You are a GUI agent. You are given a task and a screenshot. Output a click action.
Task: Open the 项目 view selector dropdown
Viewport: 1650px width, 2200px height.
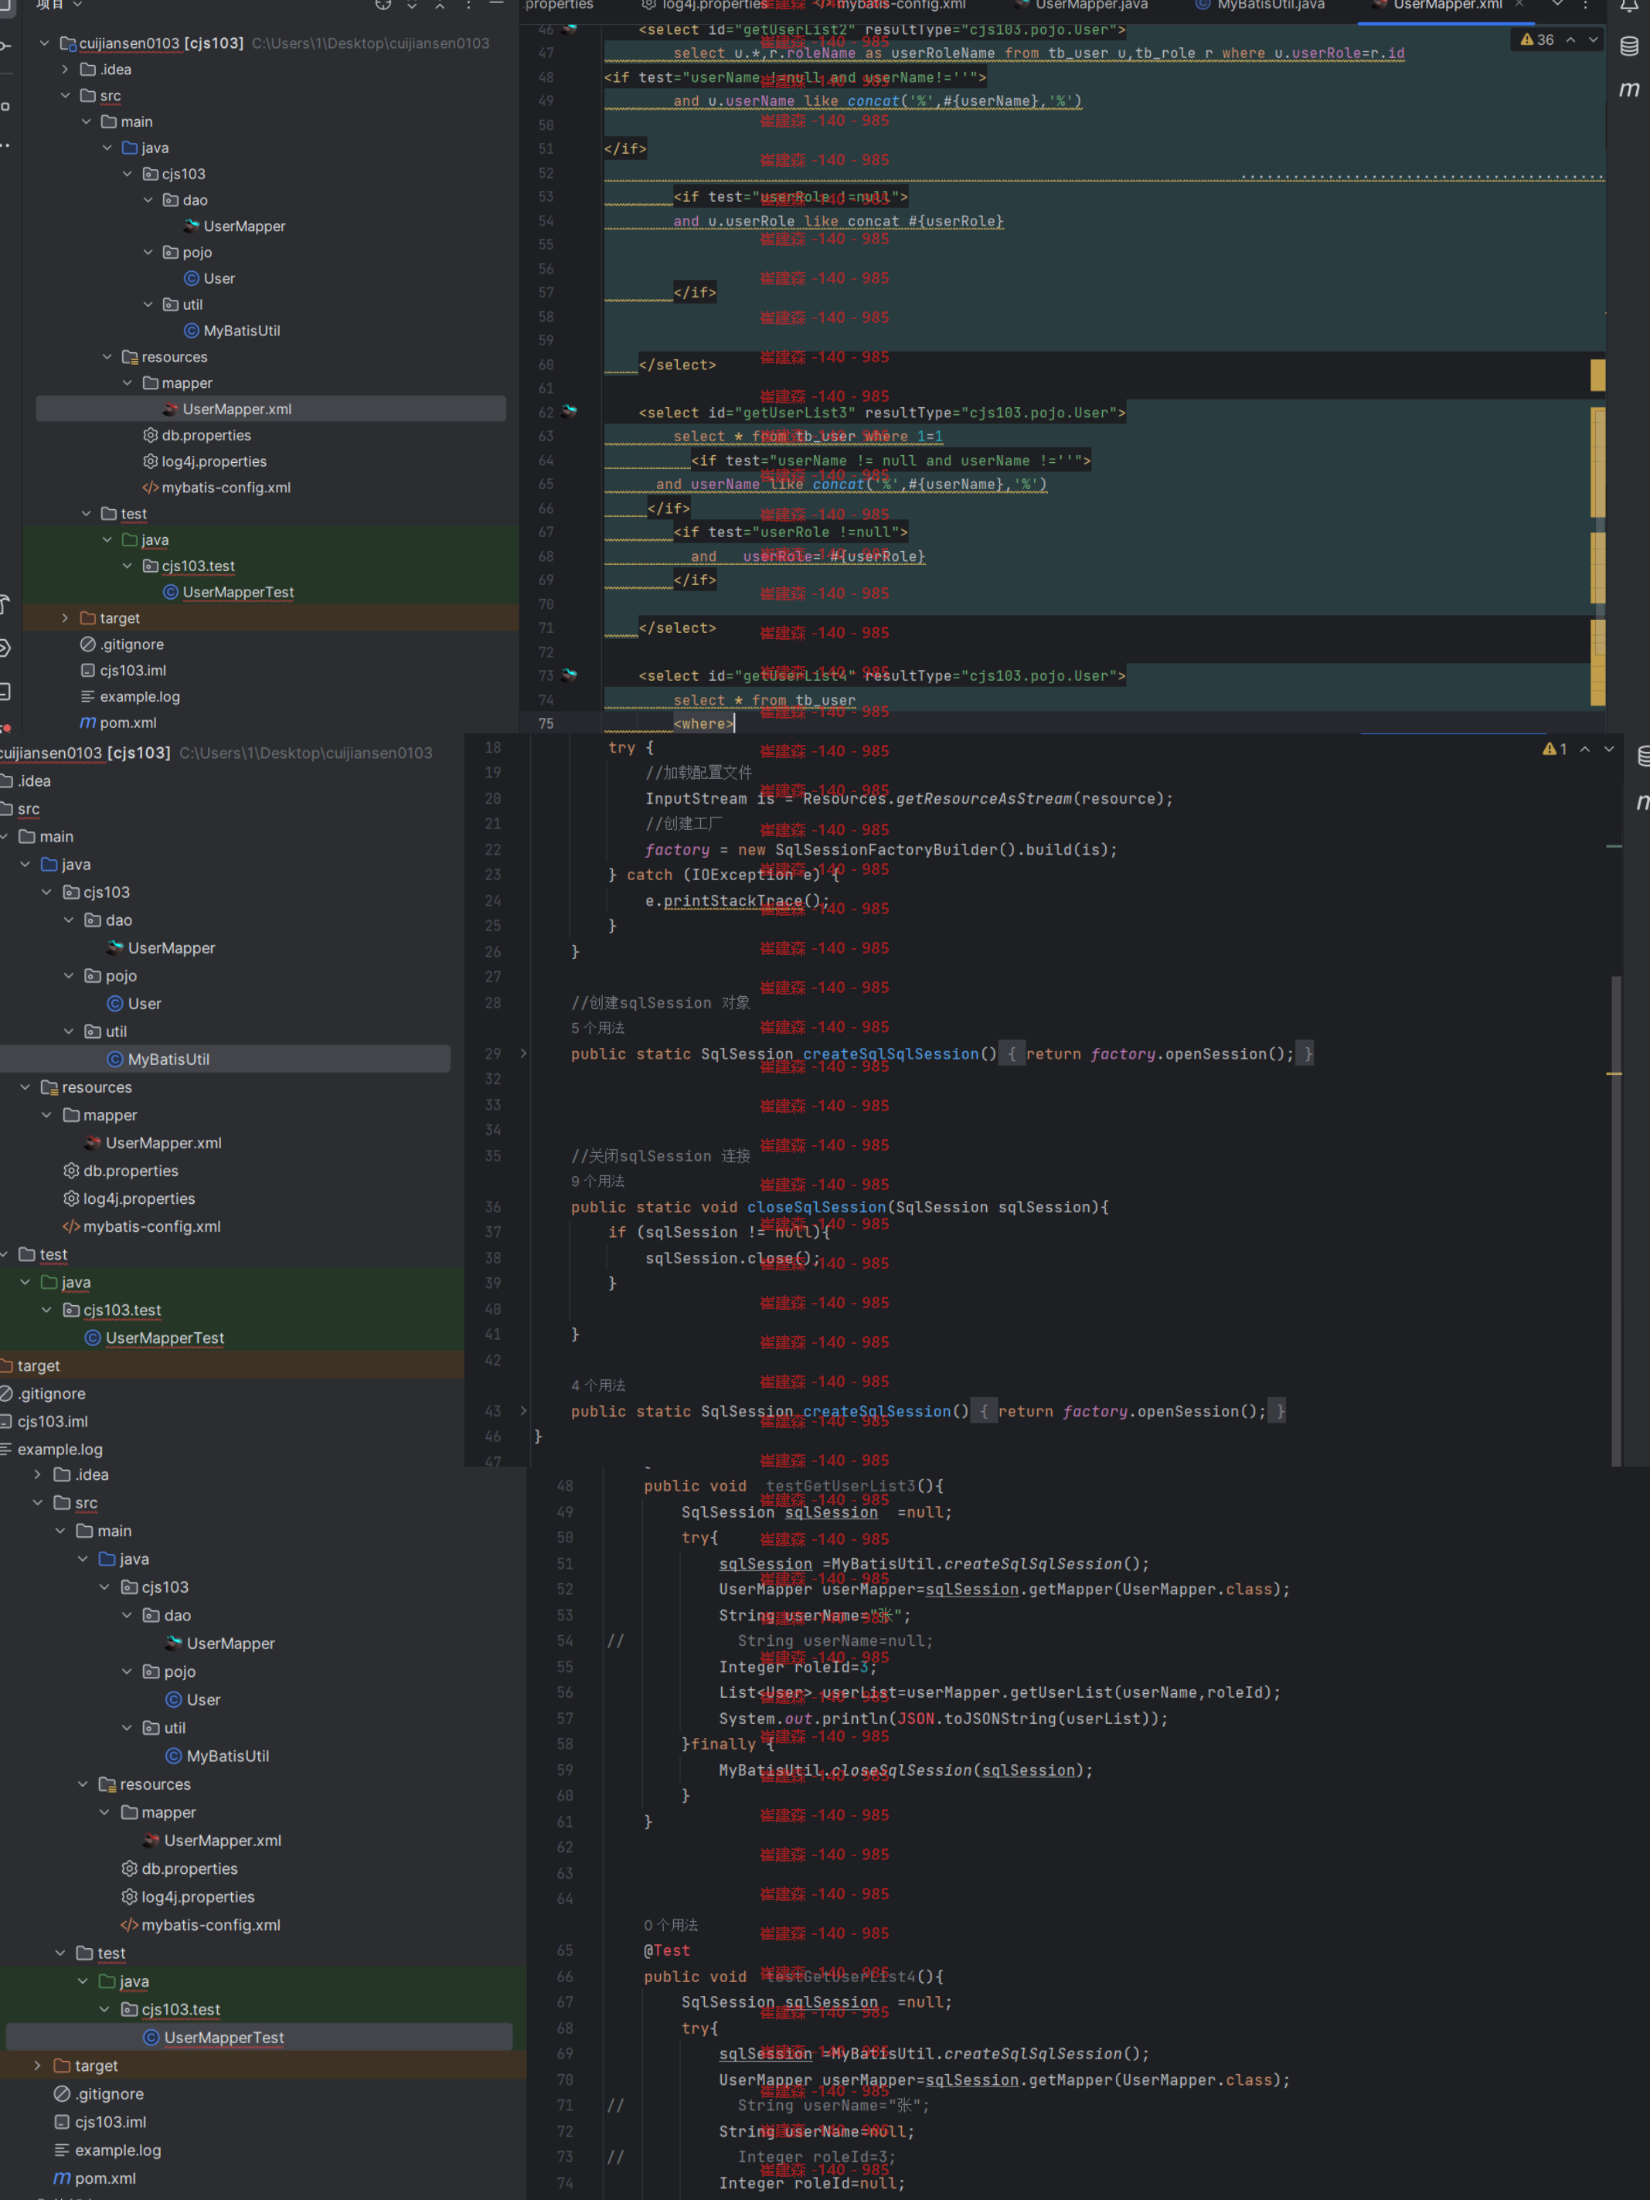click(x=60, y=5)
